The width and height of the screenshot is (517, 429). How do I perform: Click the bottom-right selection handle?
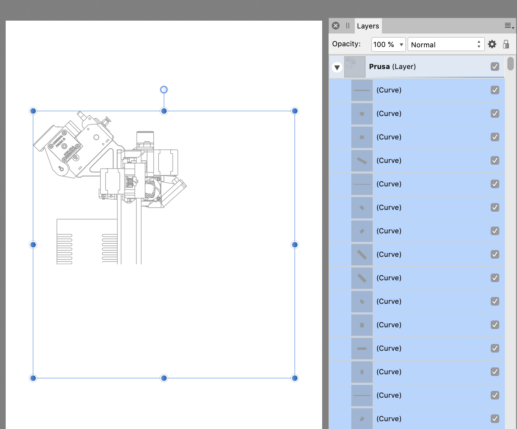[295, 378]
